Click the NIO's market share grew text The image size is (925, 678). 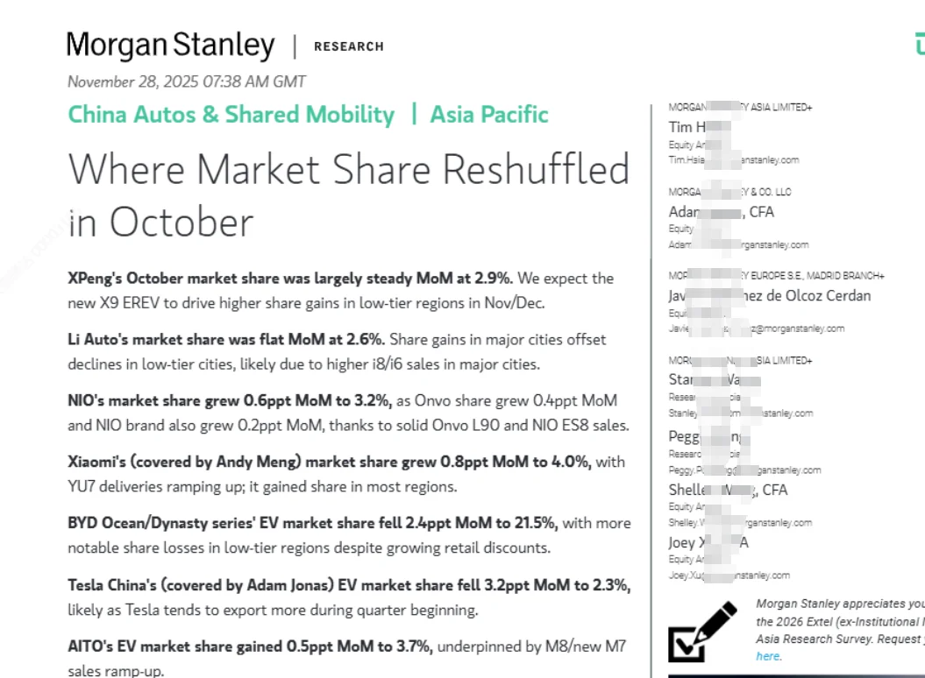(230, 400)
